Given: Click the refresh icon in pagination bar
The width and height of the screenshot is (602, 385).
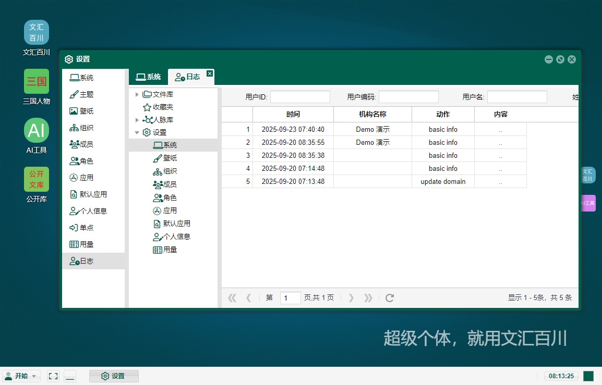Looking at the screenshot, I should 389,298.
